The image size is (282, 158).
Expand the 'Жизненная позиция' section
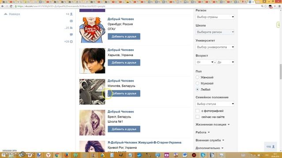212,125
